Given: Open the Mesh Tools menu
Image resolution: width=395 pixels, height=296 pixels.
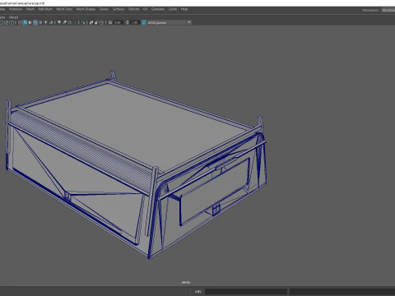Looking at the screenshot, I should (x=64, y=9).
